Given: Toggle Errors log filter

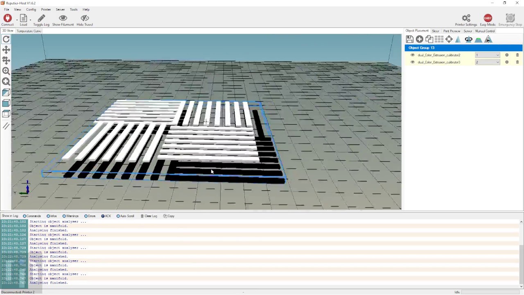Looking at the screenshot, I should 90,216.
